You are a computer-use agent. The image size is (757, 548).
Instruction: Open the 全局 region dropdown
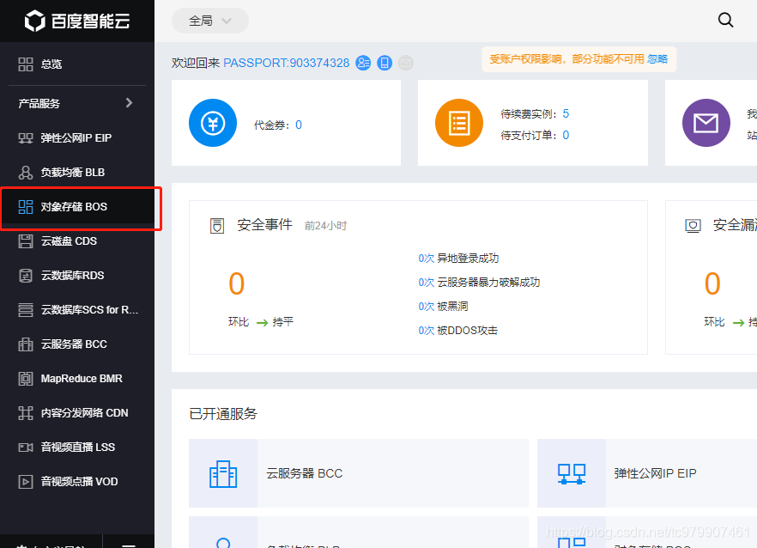pos(210,21)
